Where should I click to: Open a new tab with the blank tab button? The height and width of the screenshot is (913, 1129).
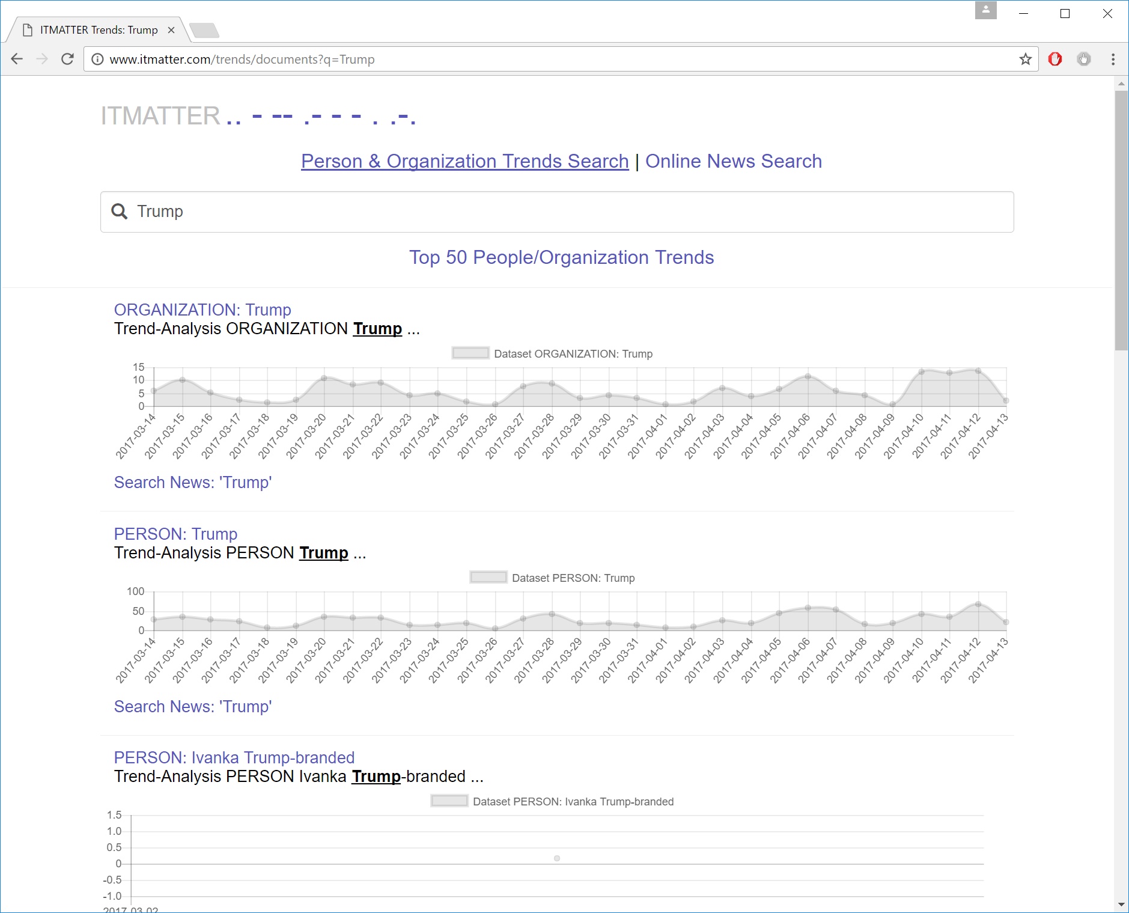click(204, 30)
